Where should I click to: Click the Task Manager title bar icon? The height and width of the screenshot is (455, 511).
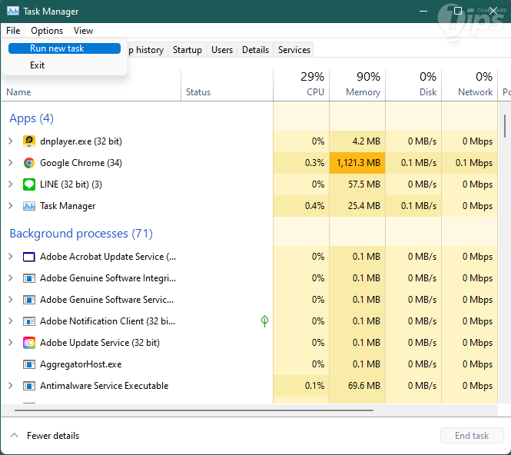(13, 11)
